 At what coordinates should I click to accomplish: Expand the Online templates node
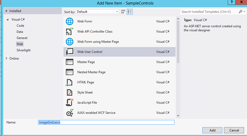click(x=7, y=58)
